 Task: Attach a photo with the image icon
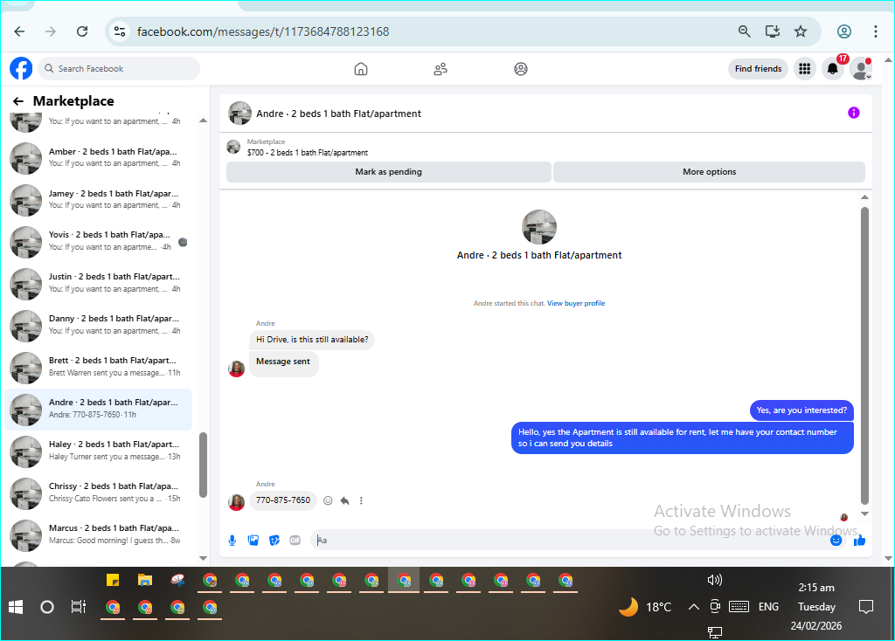253,540
